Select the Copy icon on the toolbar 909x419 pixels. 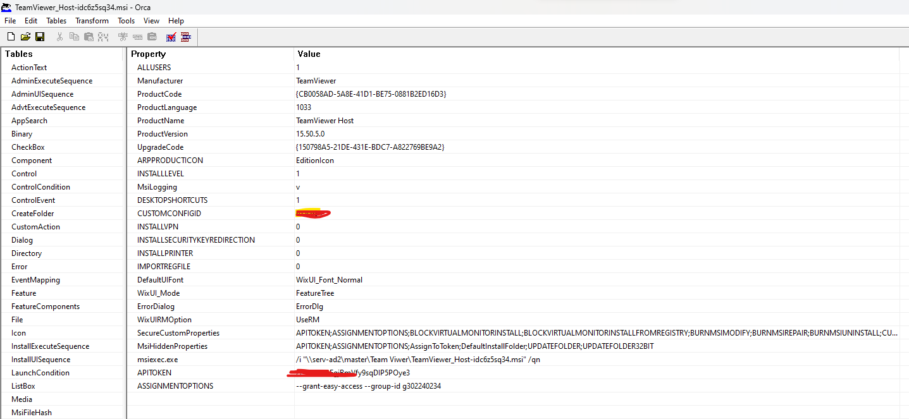coord(74,36)
